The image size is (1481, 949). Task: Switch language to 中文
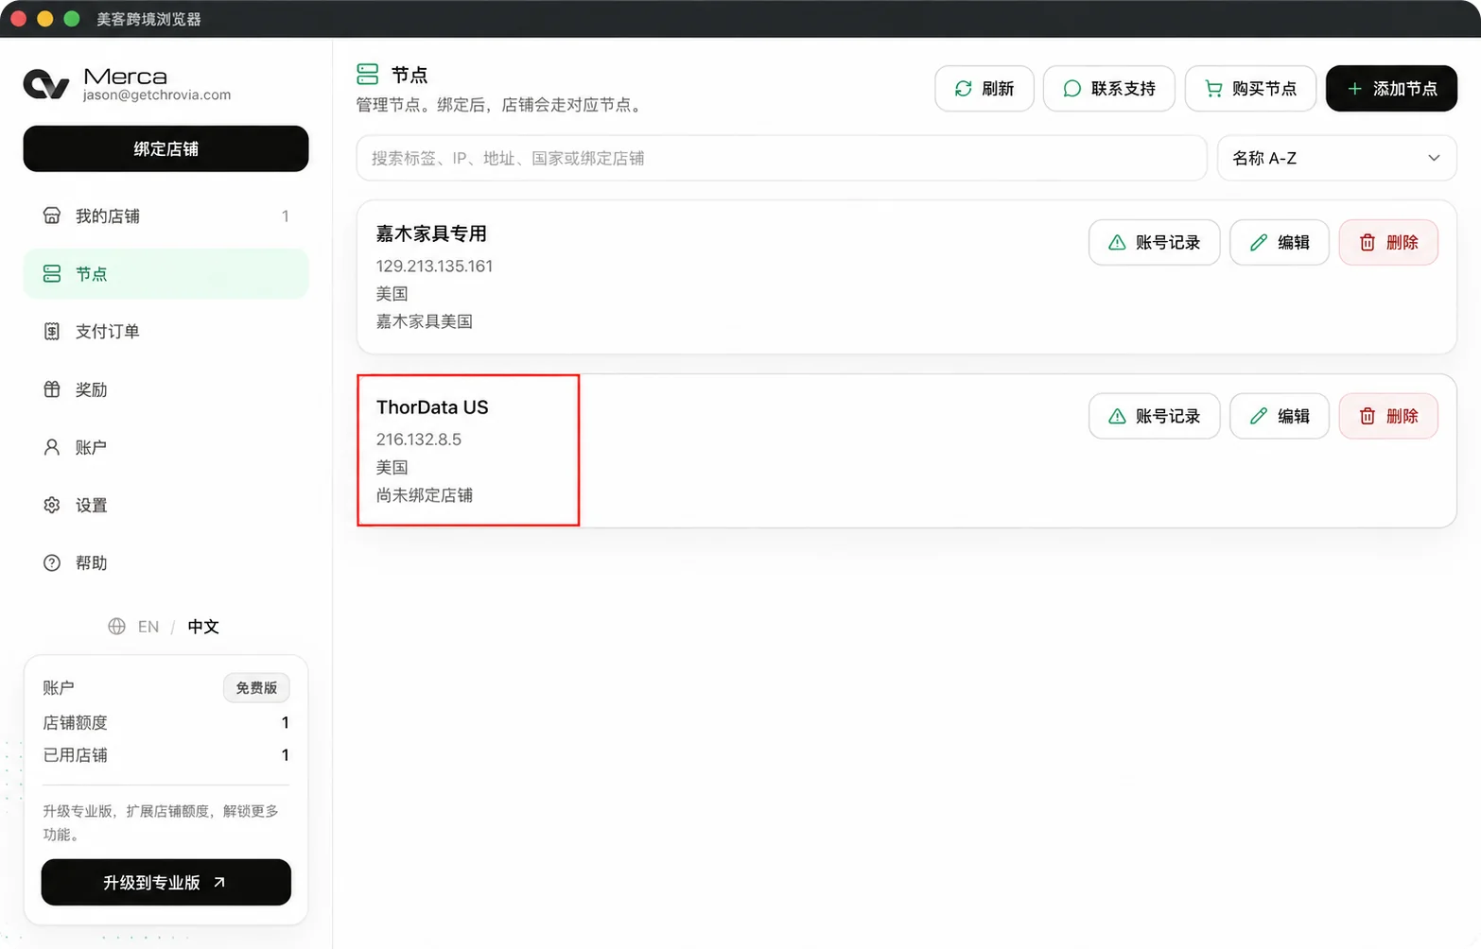click(x=203, y=627)
